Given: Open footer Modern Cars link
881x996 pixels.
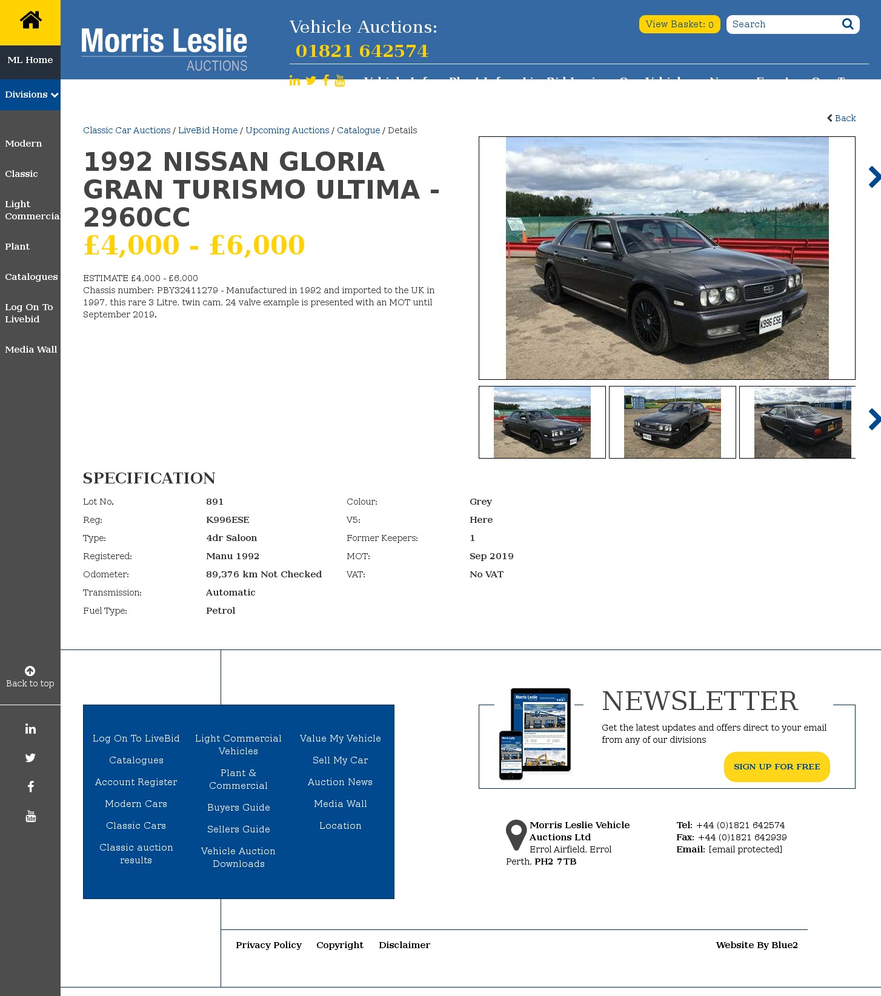Looking at the screenshot, I should coord(136,804).
